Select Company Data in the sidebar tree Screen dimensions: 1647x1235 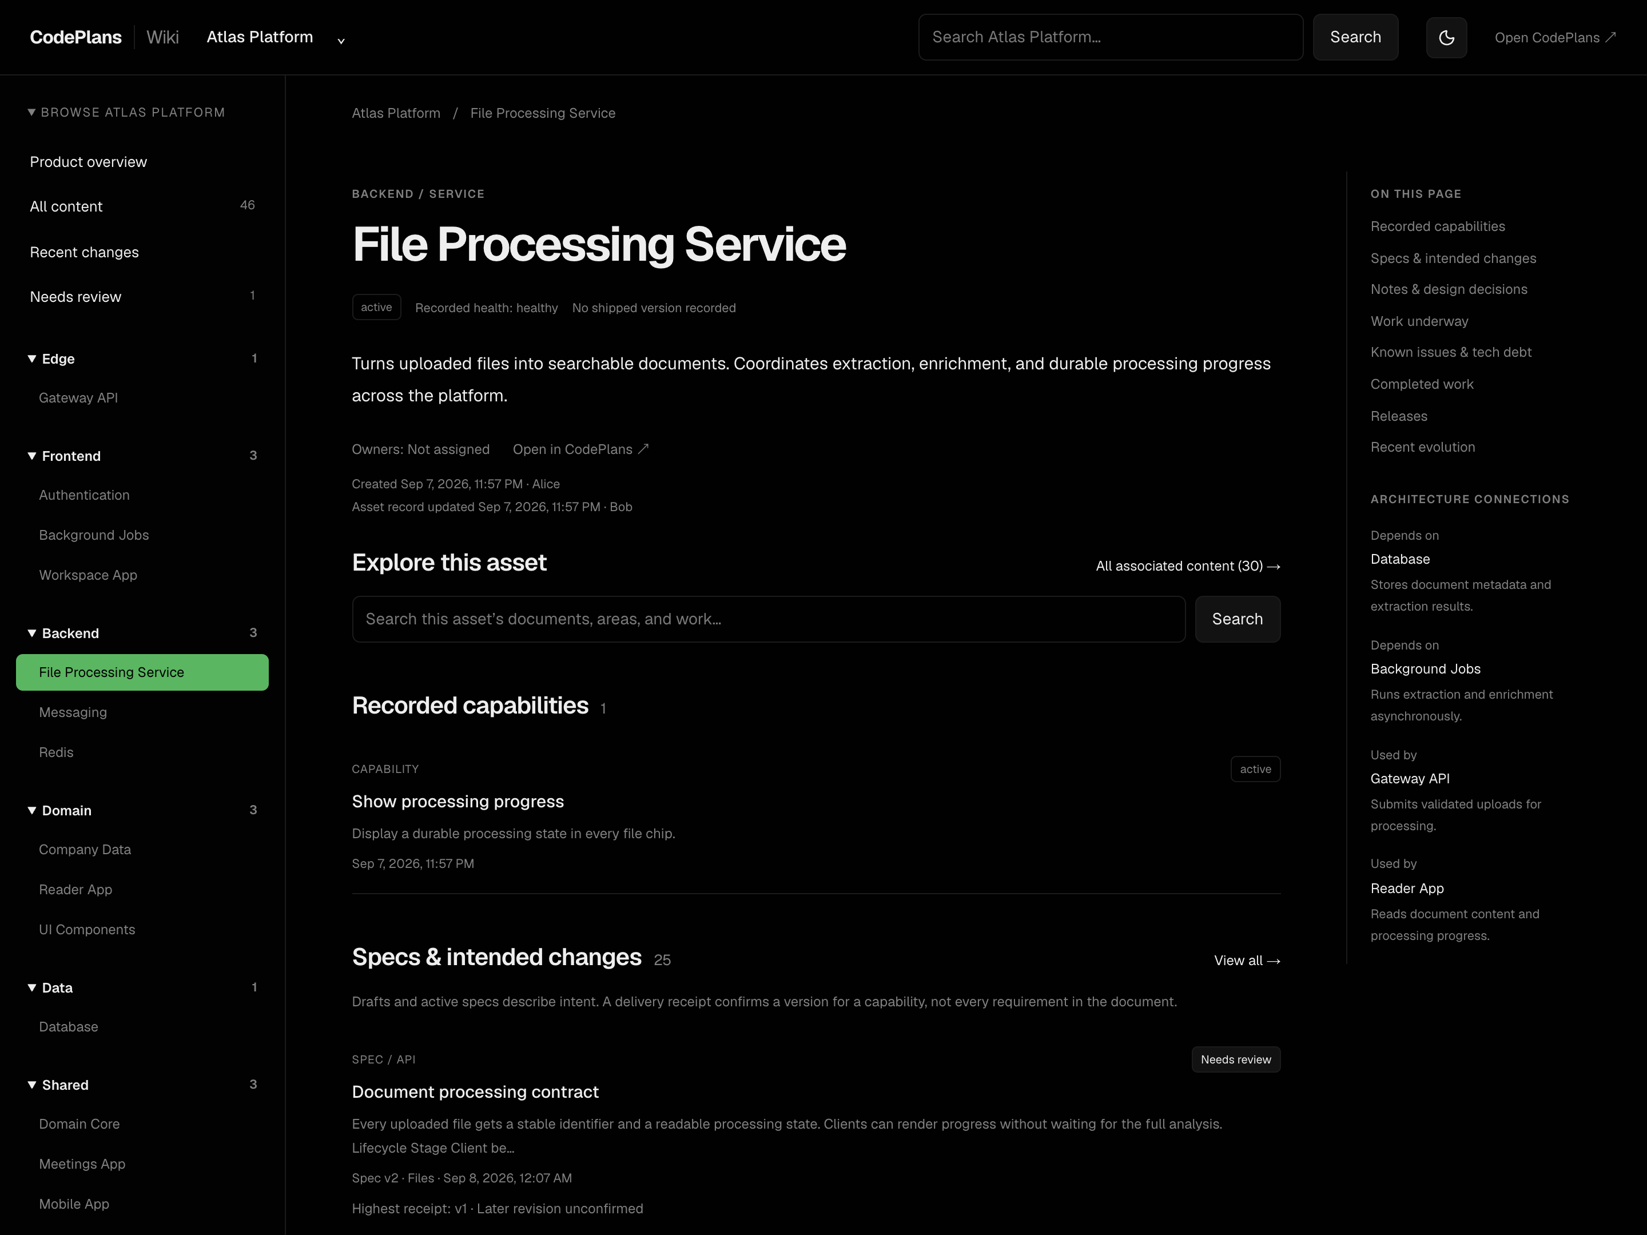pos(142,850)
